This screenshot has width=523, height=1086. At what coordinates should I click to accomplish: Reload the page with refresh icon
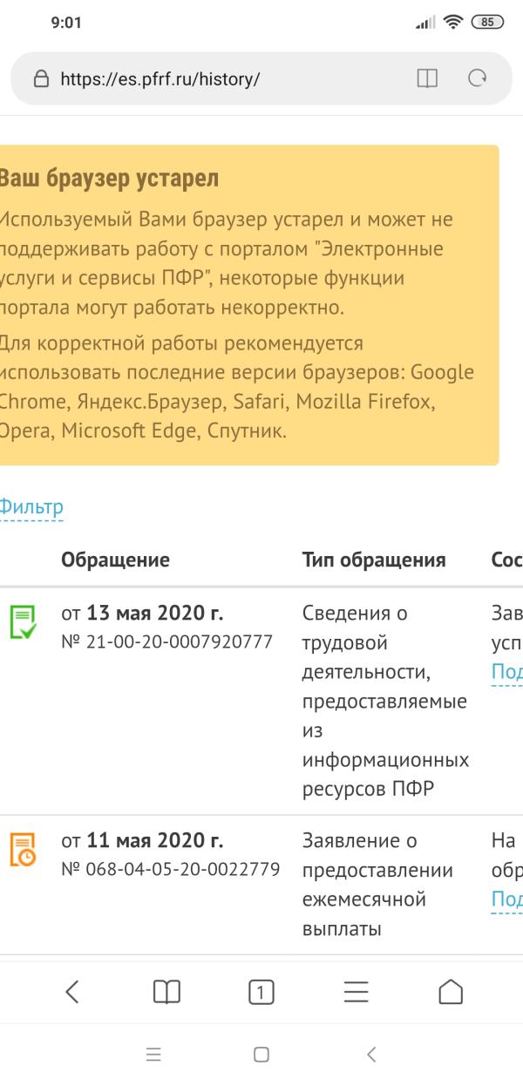point(477,79)
